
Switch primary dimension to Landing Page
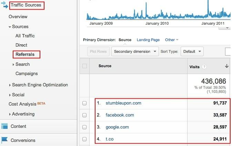pyautogui.click(x=148, y=40)
